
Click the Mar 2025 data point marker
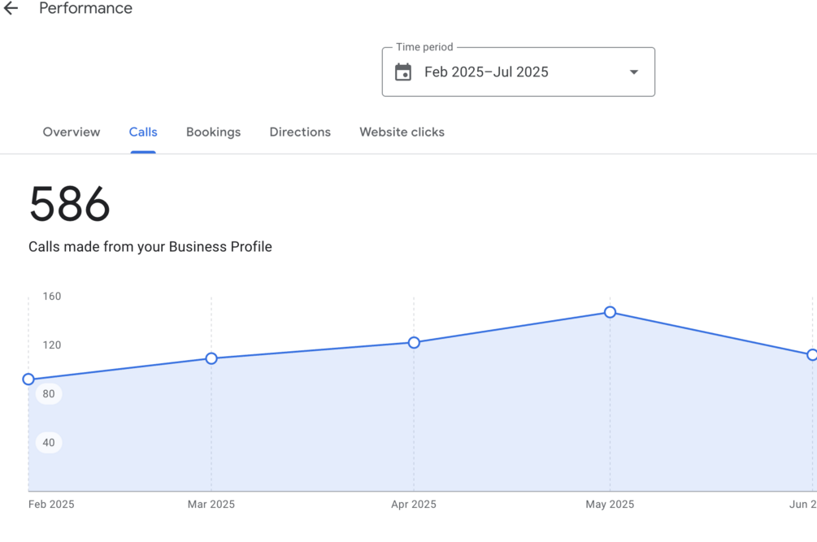coord(211,358)
